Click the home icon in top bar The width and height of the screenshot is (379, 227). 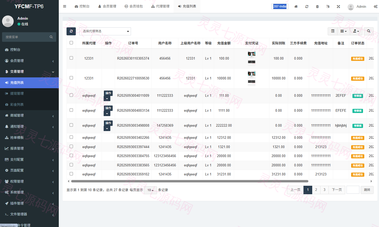296,6
